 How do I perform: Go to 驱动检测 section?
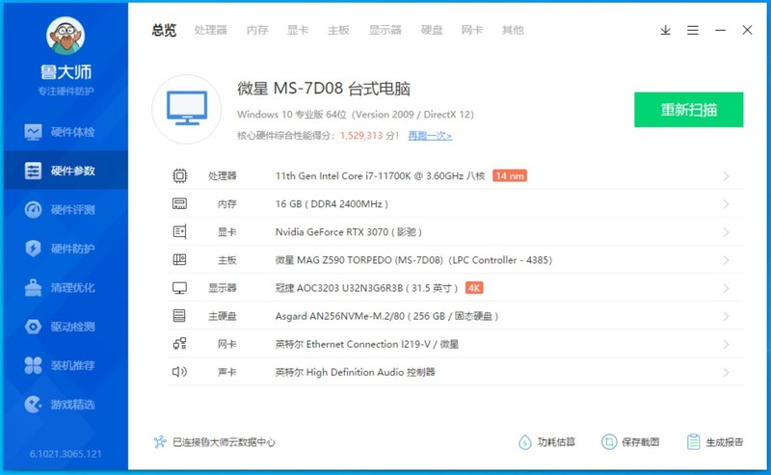[x=63, y=327]
